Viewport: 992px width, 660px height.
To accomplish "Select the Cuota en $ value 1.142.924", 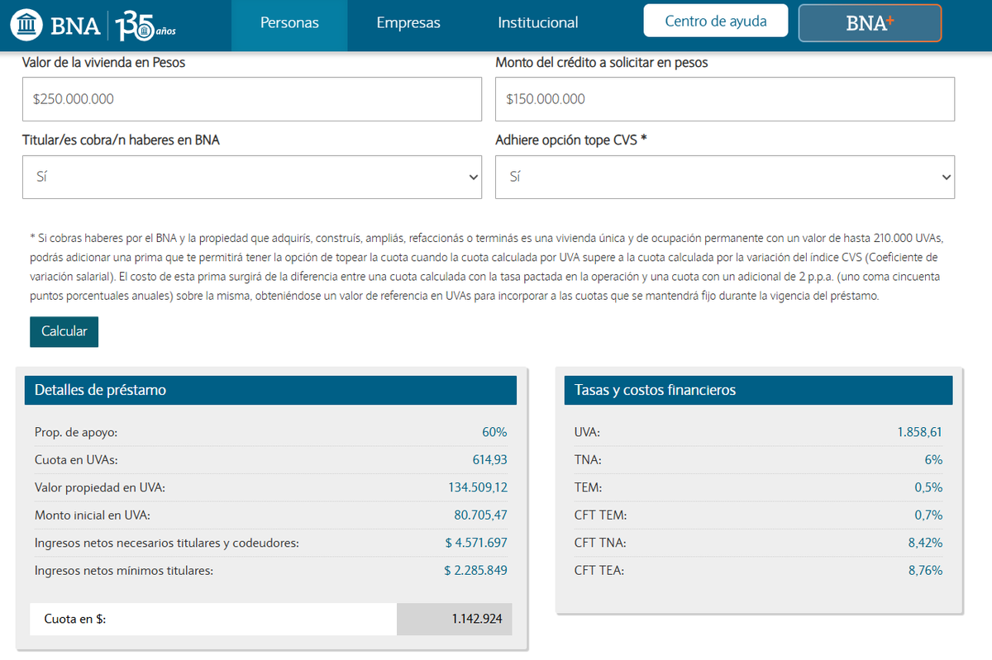I will [x=477, y=619].
